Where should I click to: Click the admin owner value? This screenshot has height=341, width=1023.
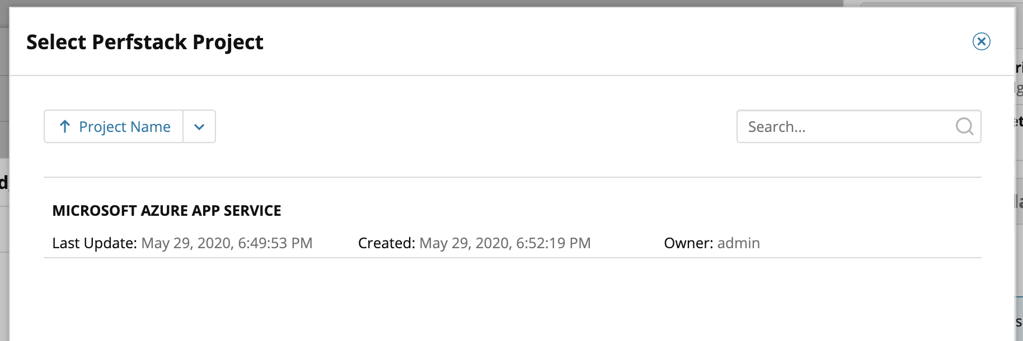click(738, 243)
